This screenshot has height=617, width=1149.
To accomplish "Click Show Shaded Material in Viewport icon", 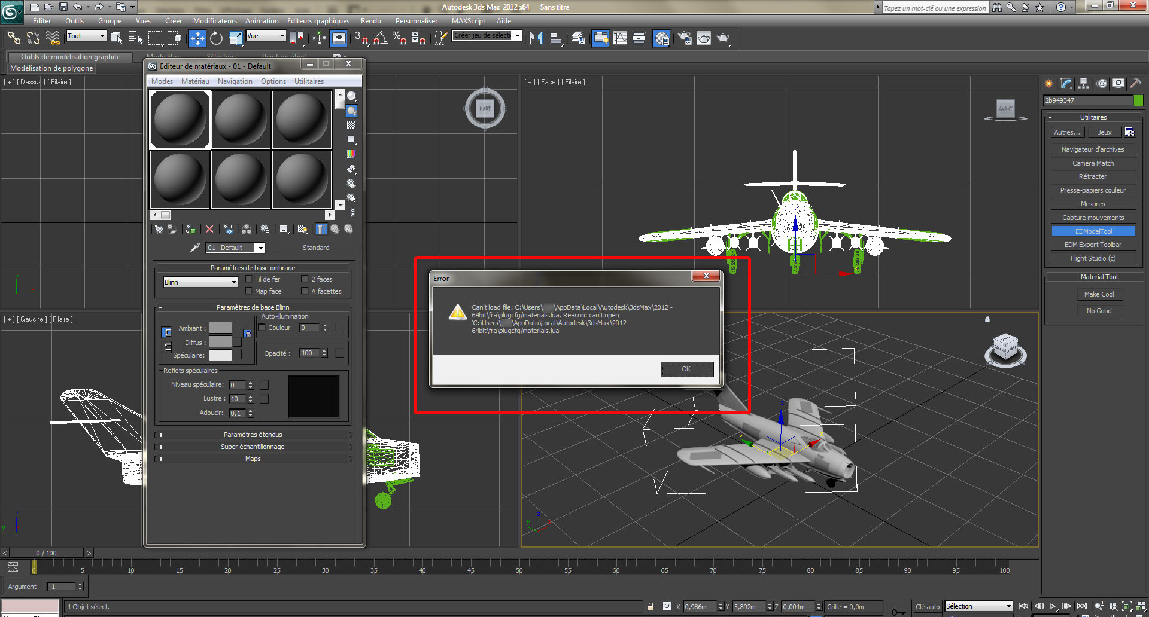I will [x=302, y=229].
